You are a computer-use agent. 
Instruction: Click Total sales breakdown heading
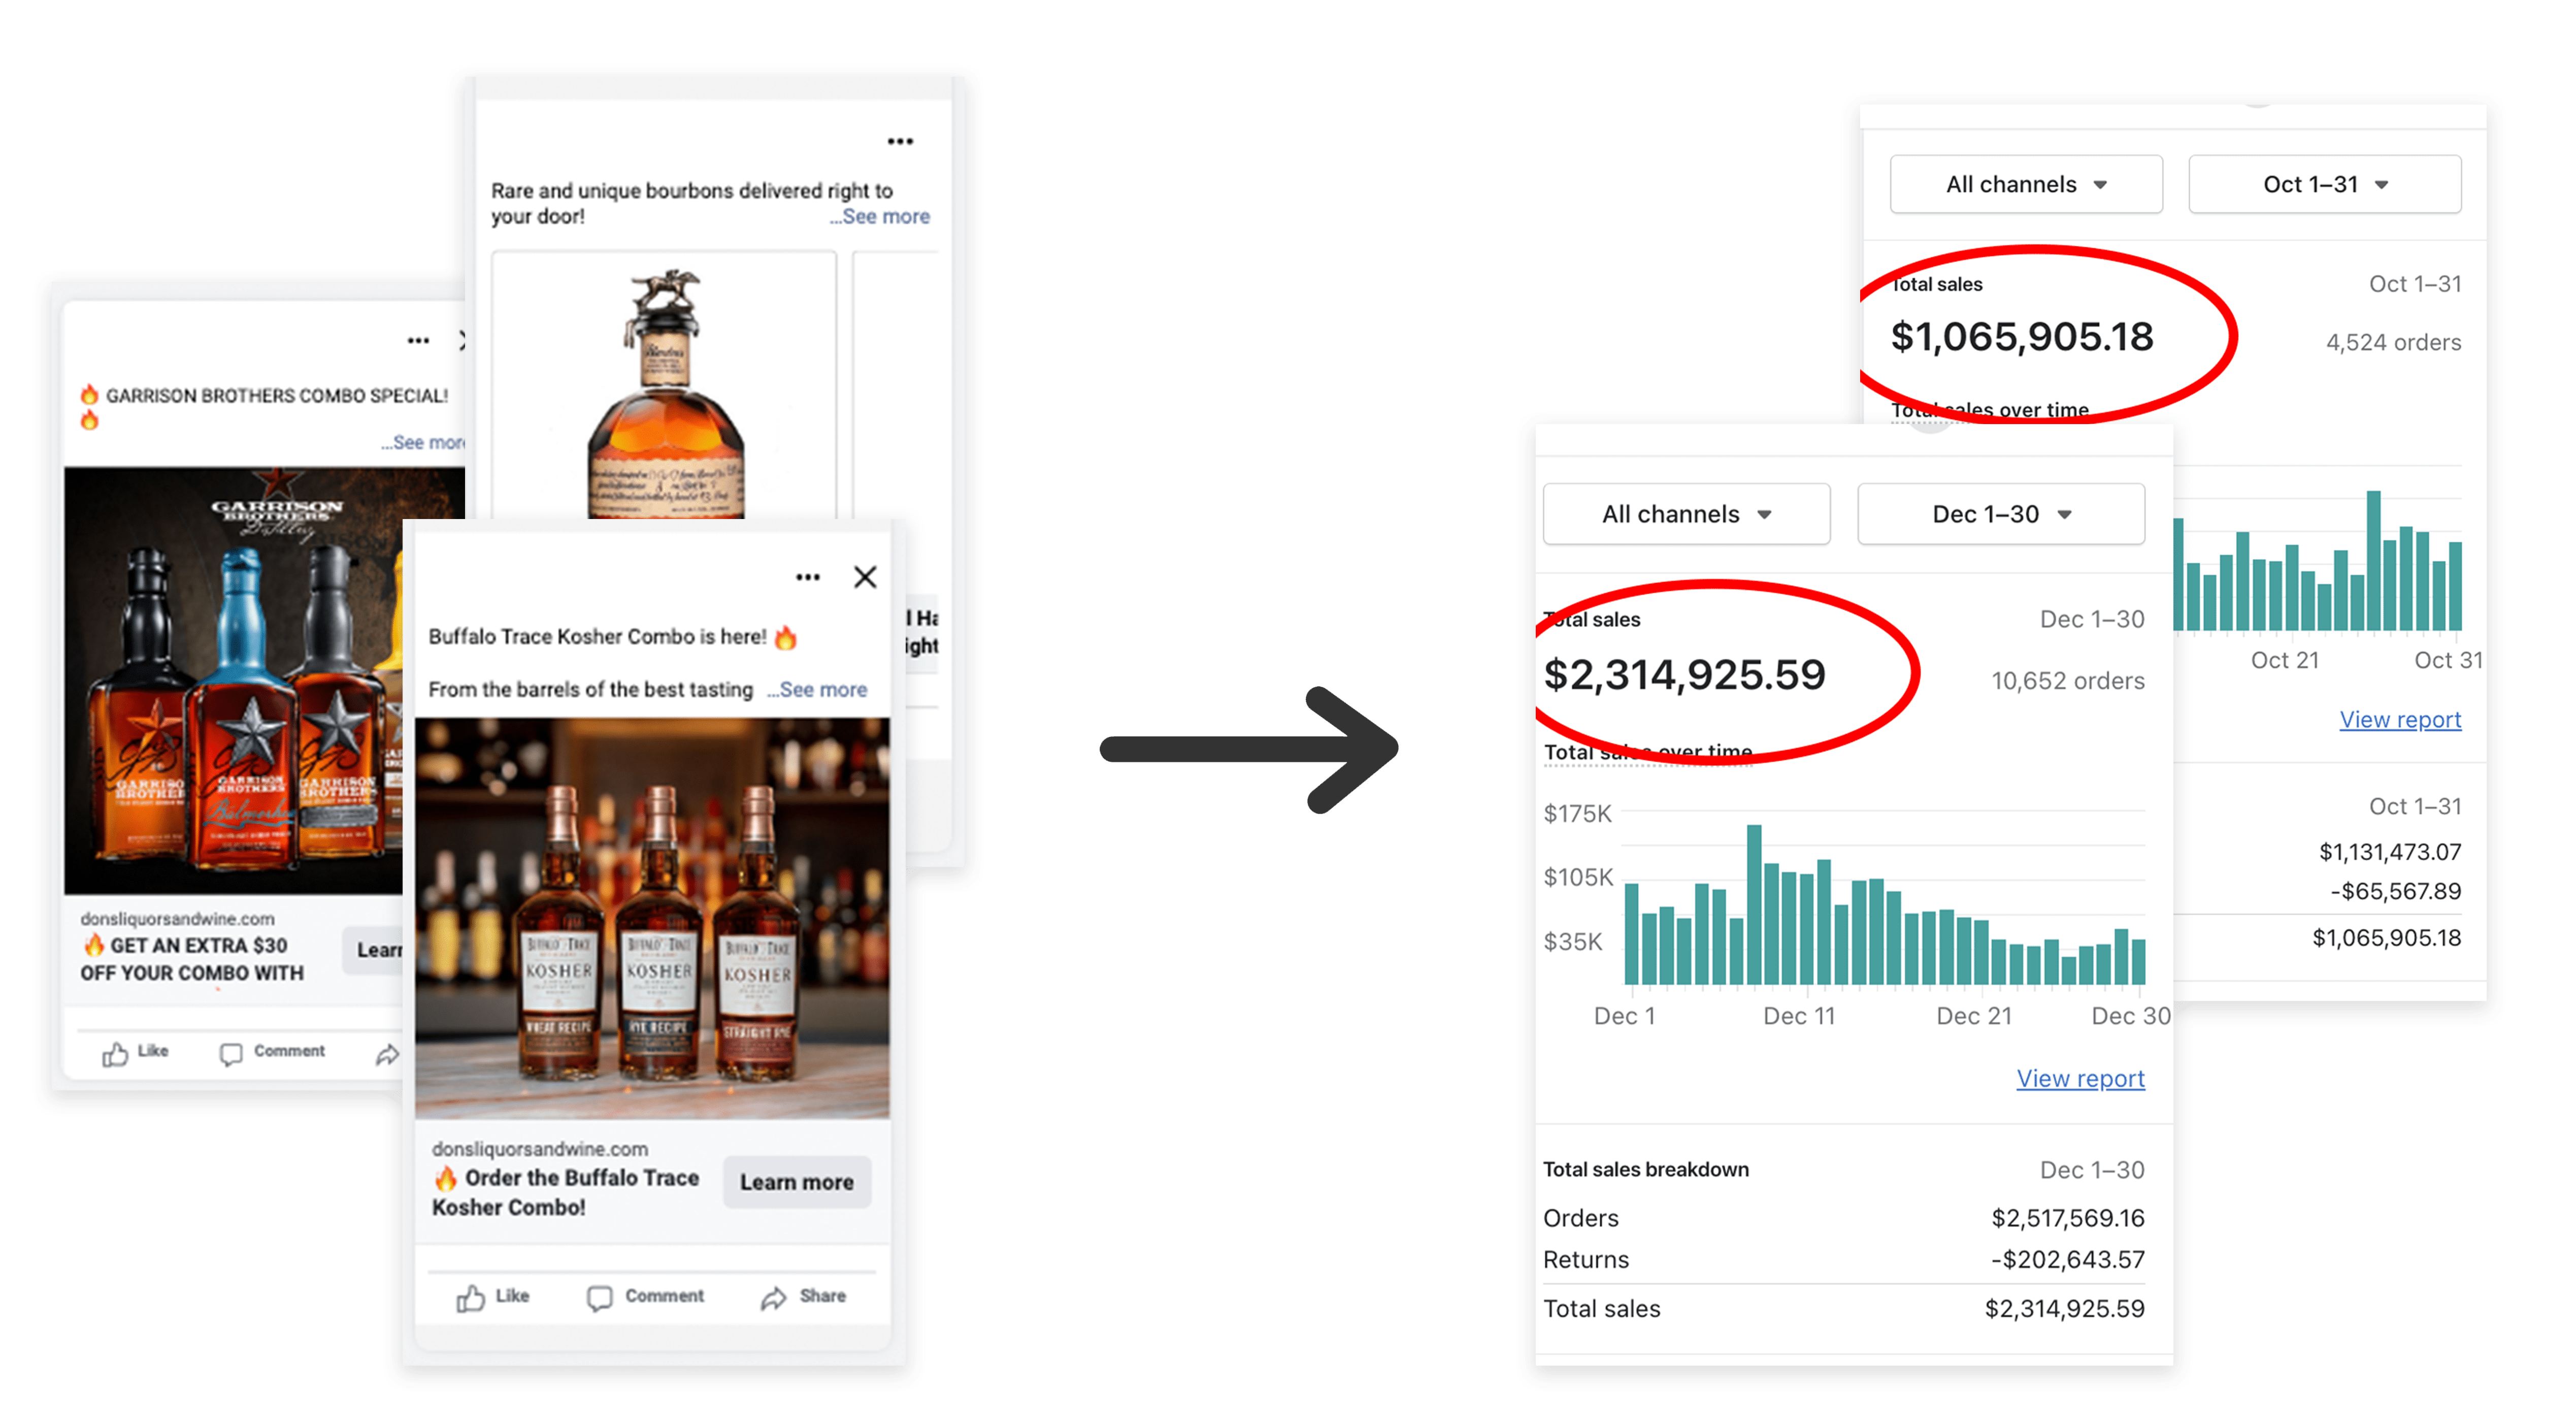click(x=1646, y=1169)
